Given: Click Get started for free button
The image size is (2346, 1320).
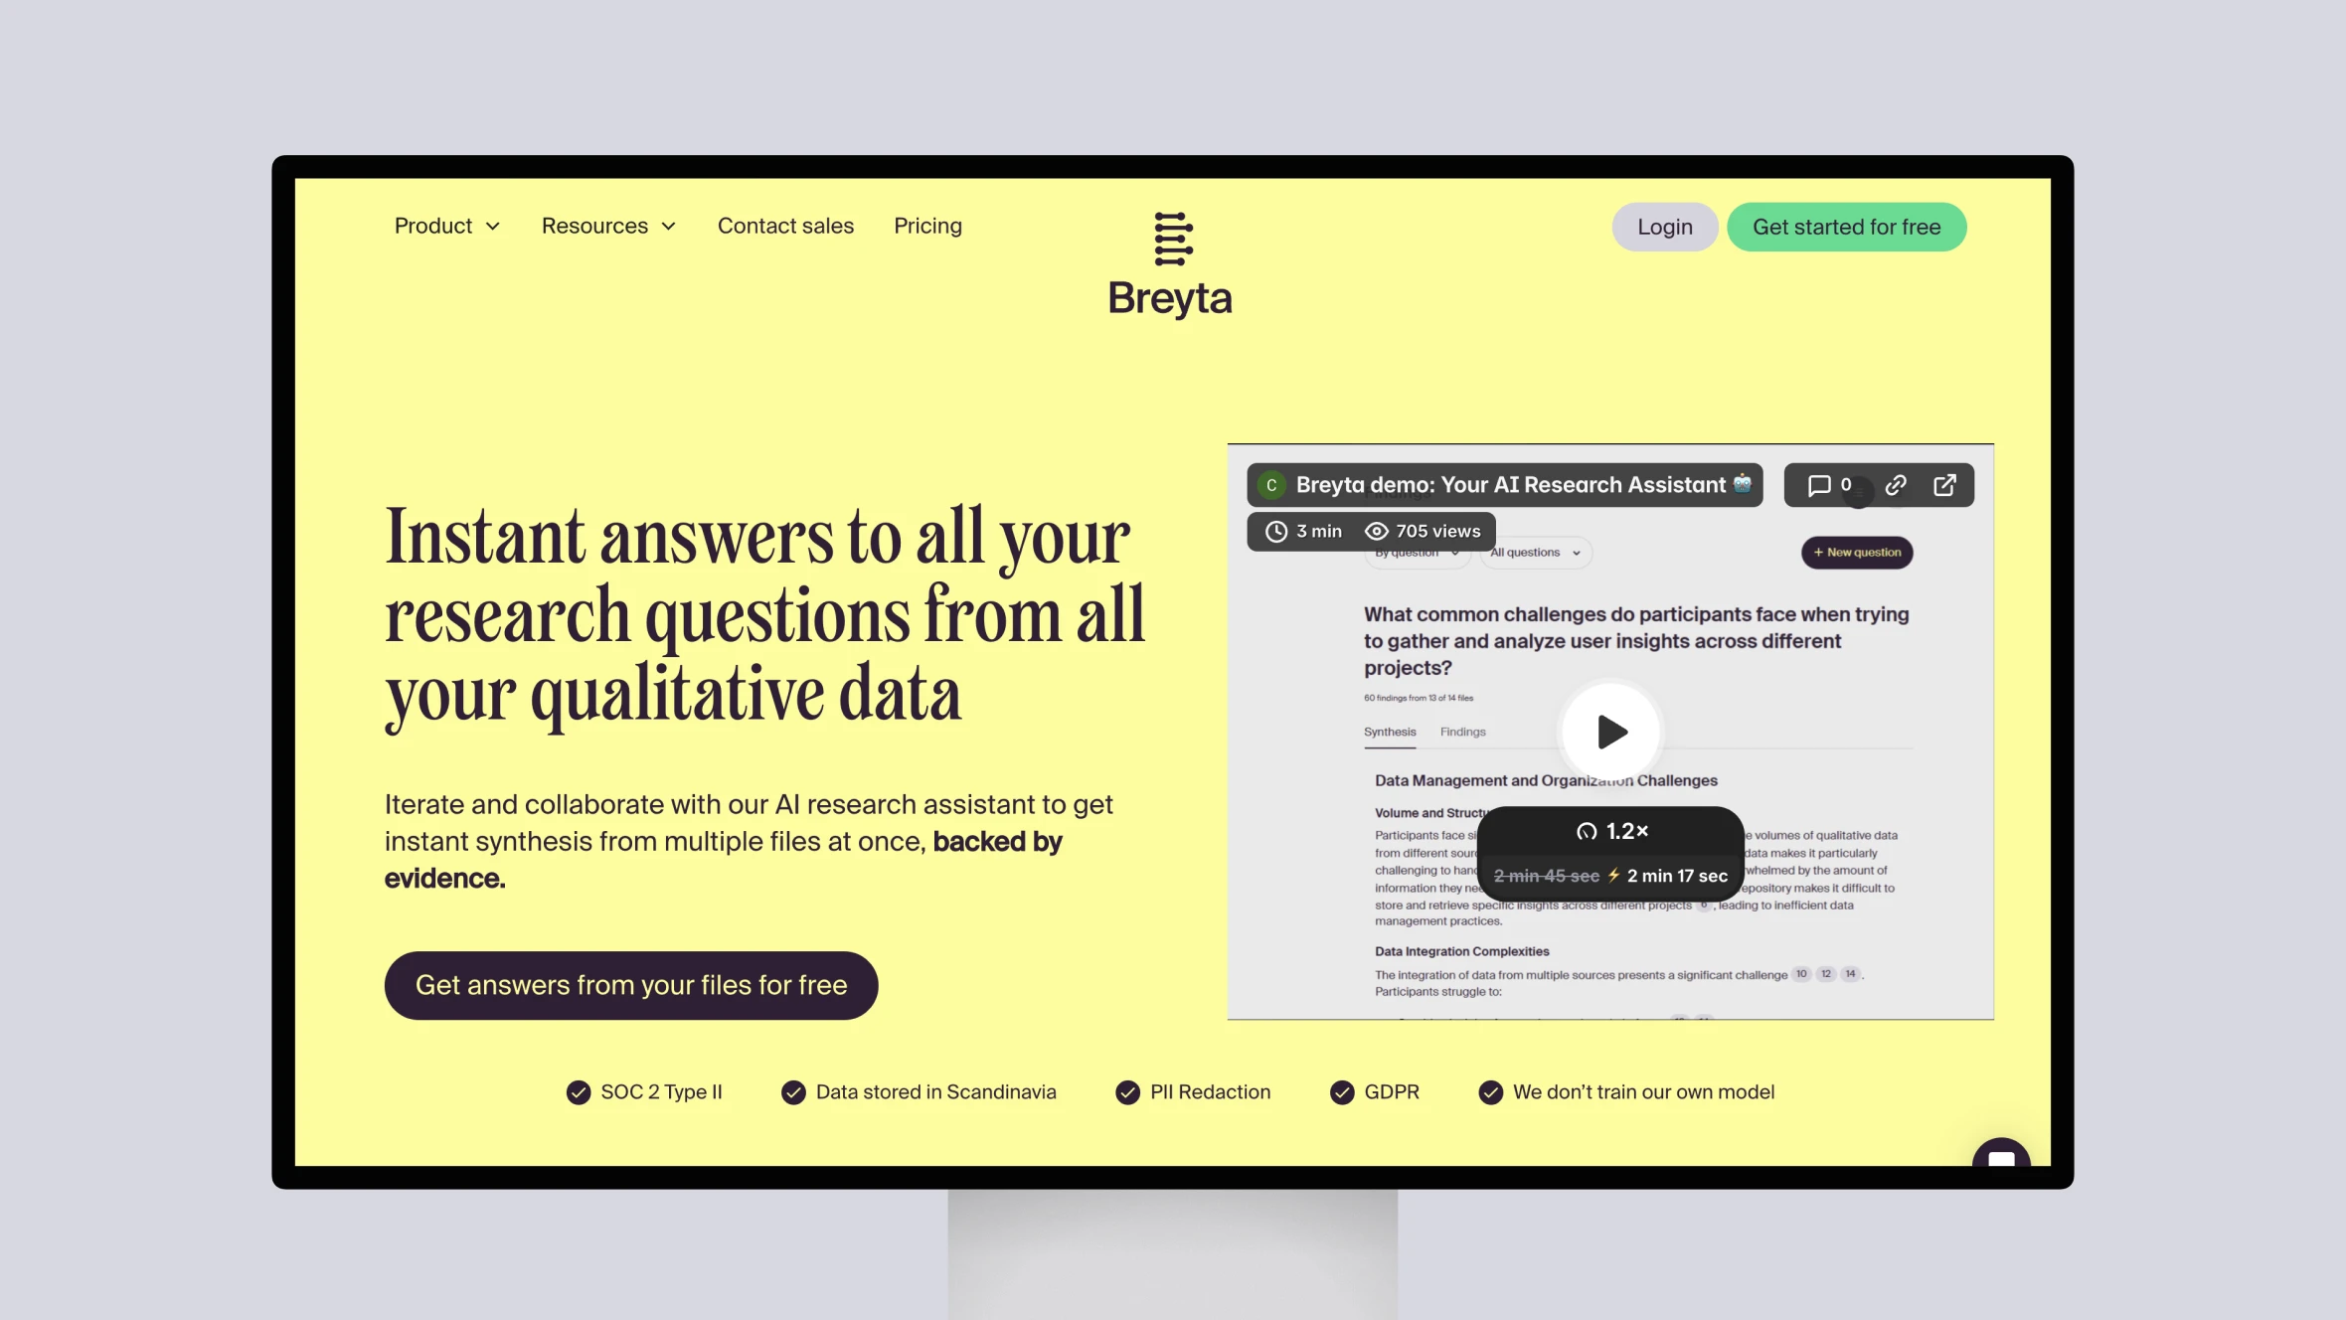Looking at the screenshot, I should click(1847, 226).
